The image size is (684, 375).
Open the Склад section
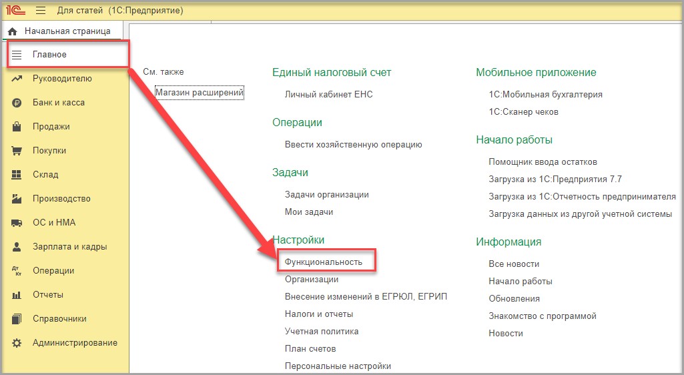click(x=45, y=174)
